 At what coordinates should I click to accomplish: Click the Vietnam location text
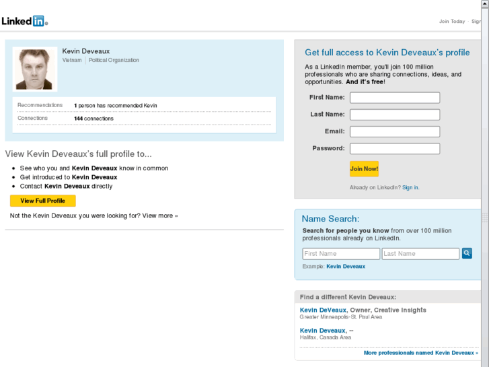tap(72, 60)
